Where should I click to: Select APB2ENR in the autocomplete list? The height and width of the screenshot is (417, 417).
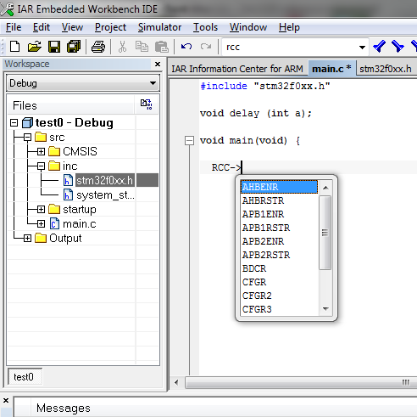(x=279, y=241)
